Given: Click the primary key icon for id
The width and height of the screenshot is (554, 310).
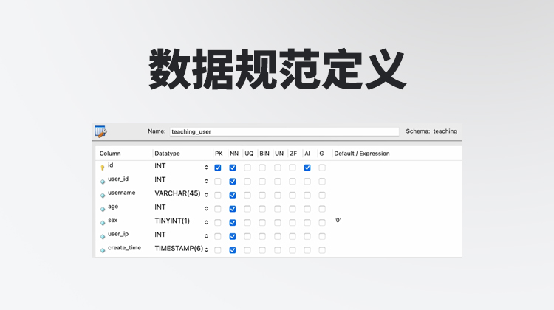Looking at the screenshot, I should (103, 168).
